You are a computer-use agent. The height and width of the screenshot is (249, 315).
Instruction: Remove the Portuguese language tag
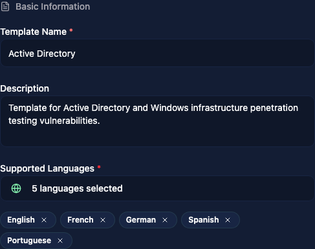[x=60, y=241]
